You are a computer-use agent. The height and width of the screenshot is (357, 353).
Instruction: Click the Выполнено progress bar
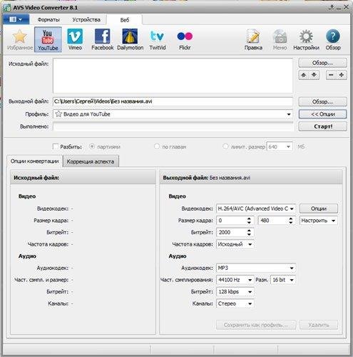click(x=173, y=126)
